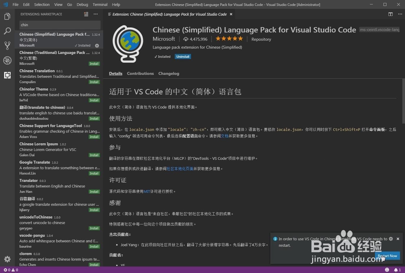Open the File menu
This screenshot has width=405, height=273.
[15, 4]
